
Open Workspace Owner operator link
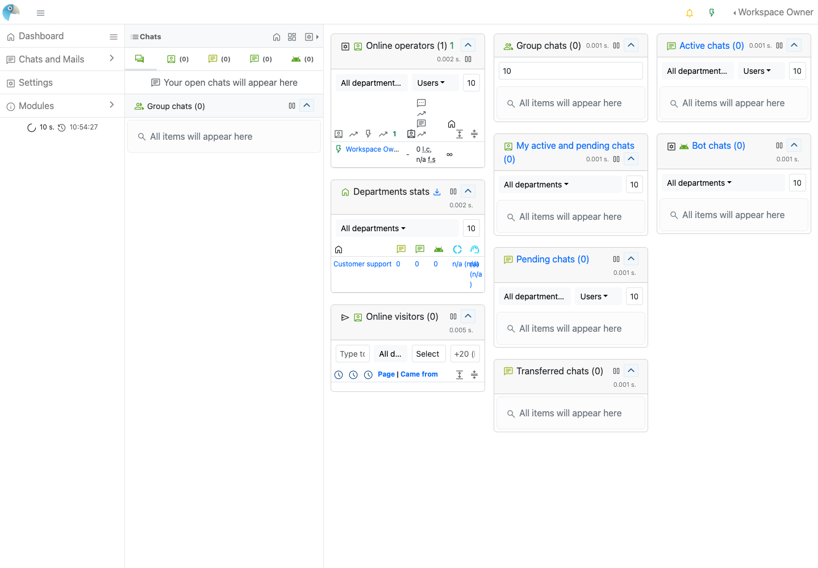coord(372,149)
